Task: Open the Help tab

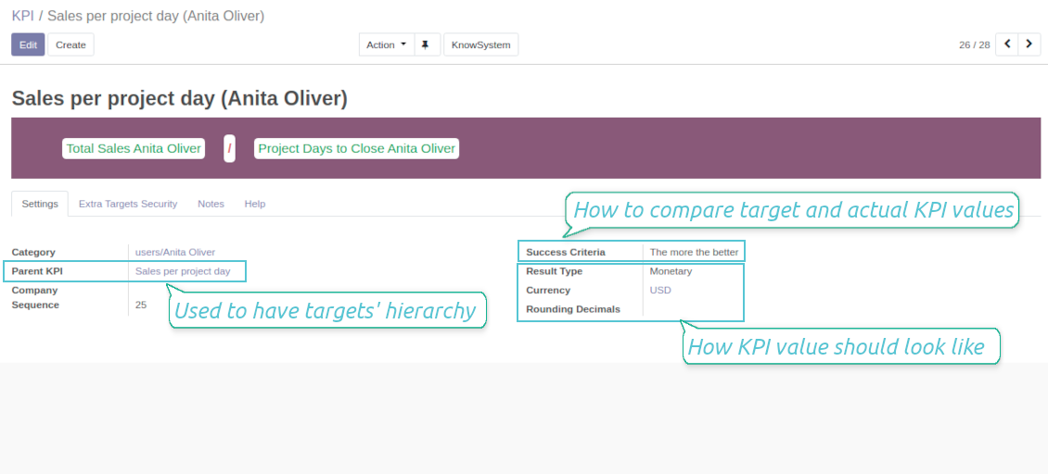Action: click(x=255, y=204)
